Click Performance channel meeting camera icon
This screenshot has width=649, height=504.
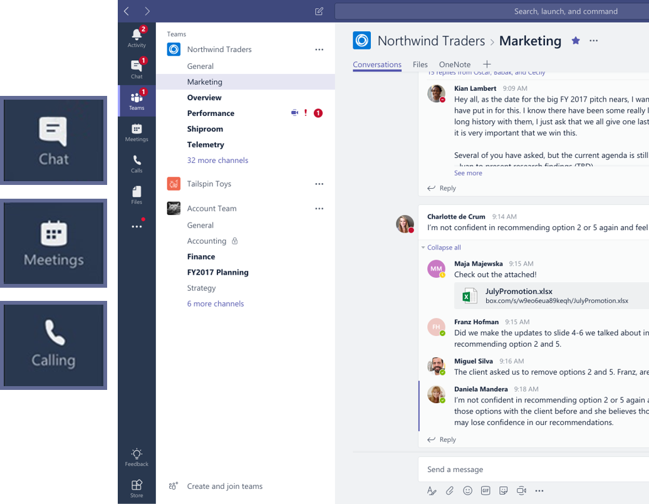(x=294, y=113)
